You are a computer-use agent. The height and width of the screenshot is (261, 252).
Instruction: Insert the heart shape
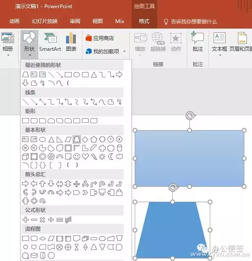85,157
